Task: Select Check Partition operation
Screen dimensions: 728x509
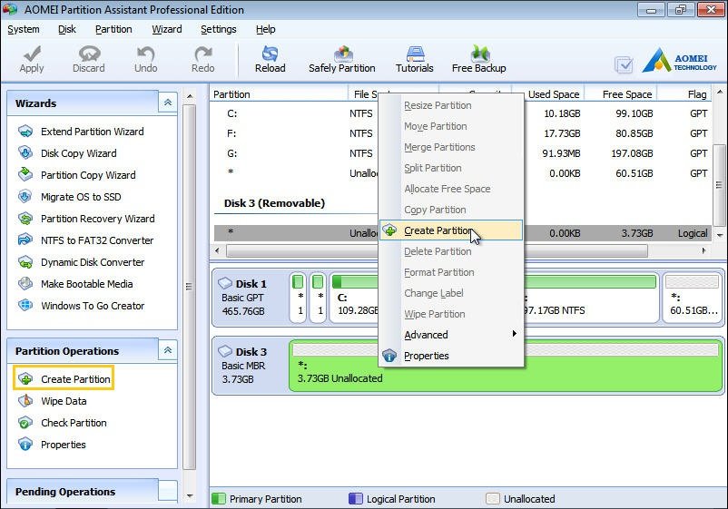Action: pos(74,423)
